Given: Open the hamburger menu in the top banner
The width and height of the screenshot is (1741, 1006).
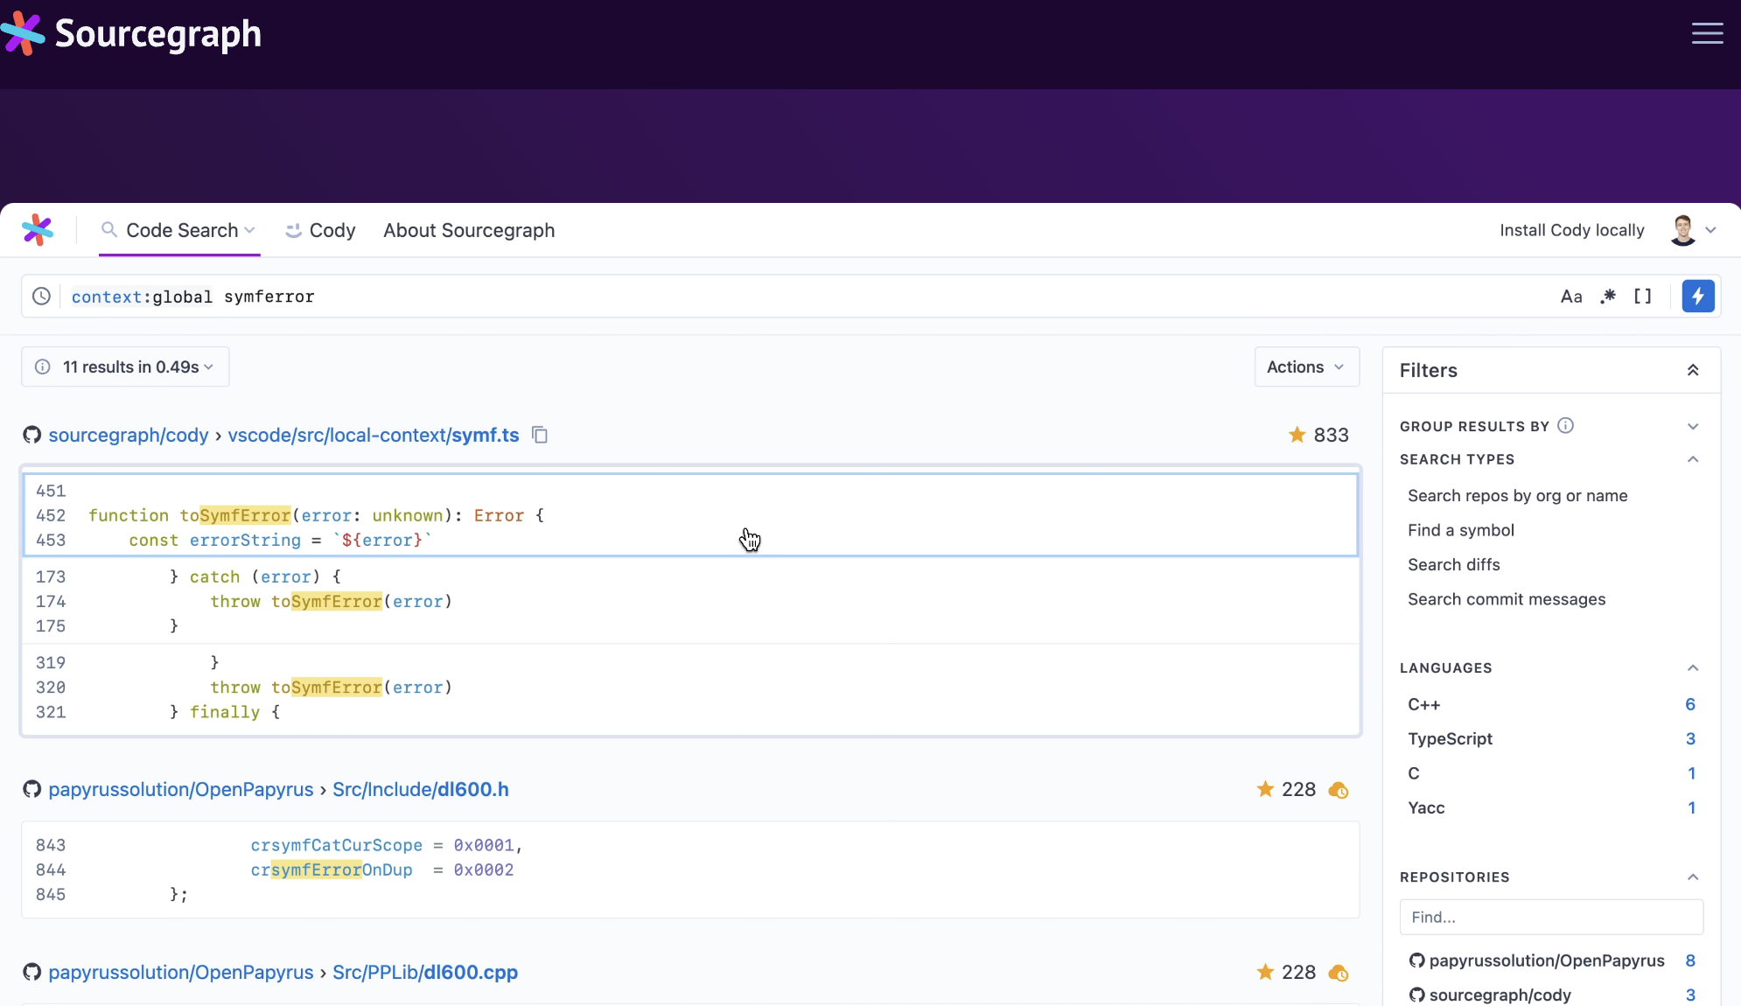Looking at the screenshot, I should [x=1707, y=33].
